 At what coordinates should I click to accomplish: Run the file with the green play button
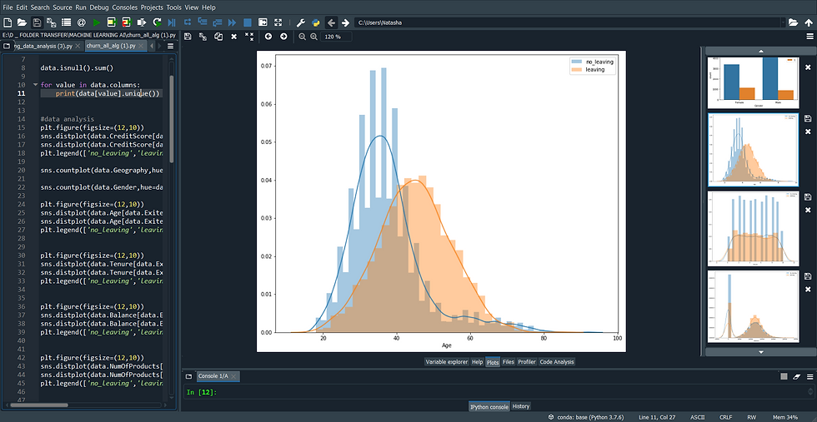pos(97,22)
